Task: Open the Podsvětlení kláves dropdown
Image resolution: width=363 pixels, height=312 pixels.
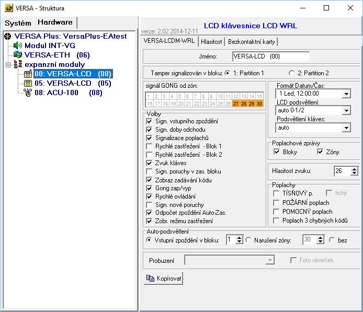Action: [346, 128]
